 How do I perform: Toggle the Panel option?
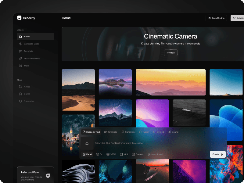87,154
